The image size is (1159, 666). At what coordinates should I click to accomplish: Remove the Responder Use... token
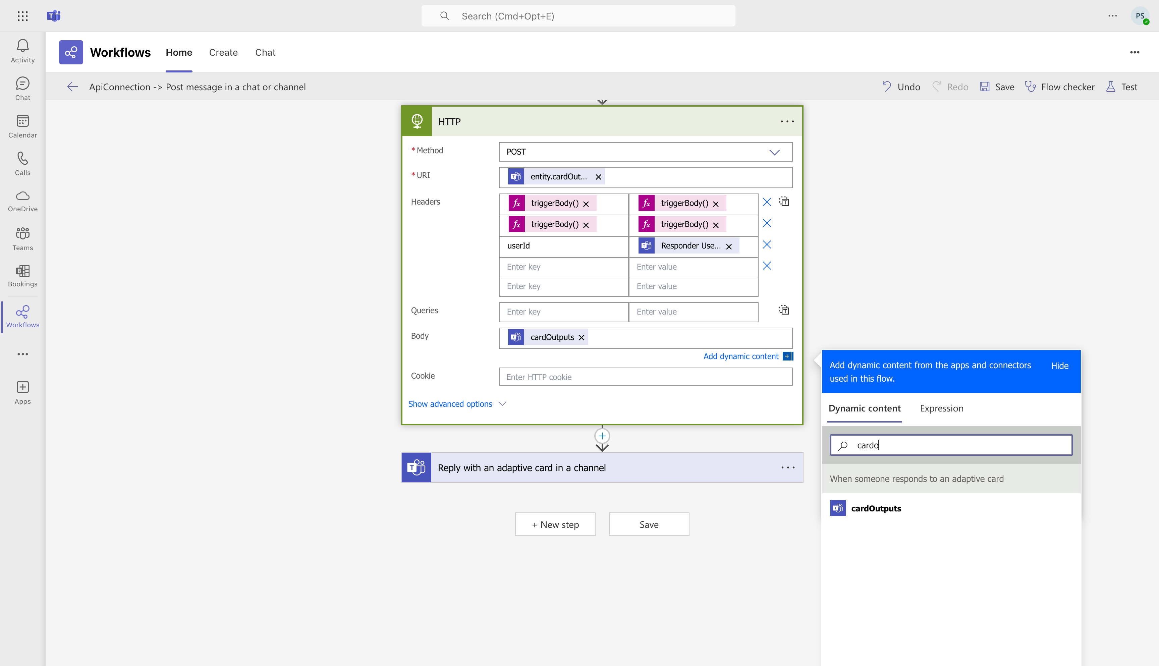click(729, 246)
